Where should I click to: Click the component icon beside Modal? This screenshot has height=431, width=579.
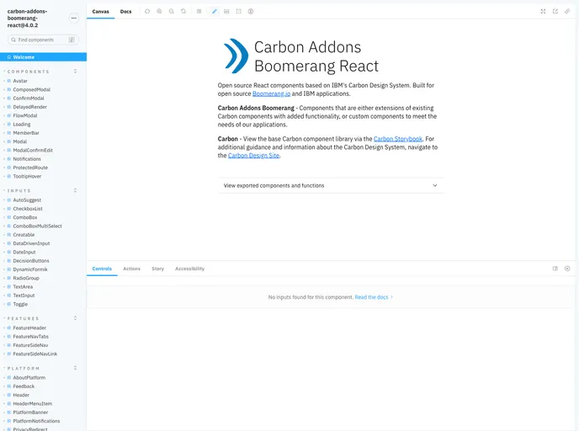point(9,141)
